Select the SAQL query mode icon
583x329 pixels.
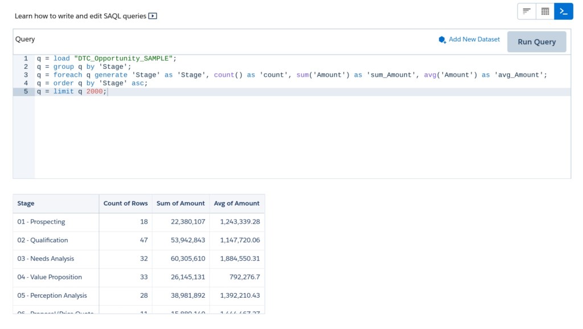(564, 11)
